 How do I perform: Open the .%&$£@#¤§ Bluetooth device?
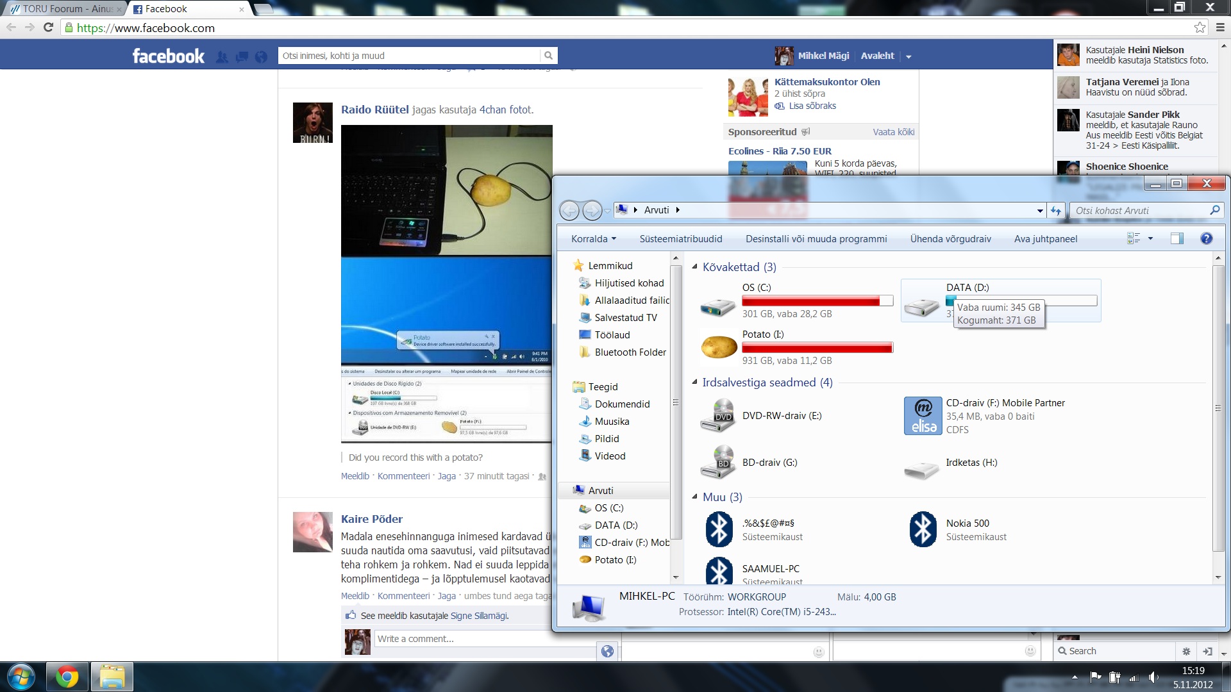click(x=719, y=529)
